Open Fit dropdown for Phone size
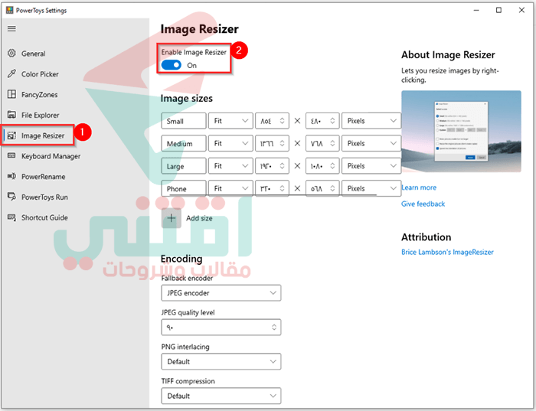Screen dimensions: 536x411 (x=230, y=188)
